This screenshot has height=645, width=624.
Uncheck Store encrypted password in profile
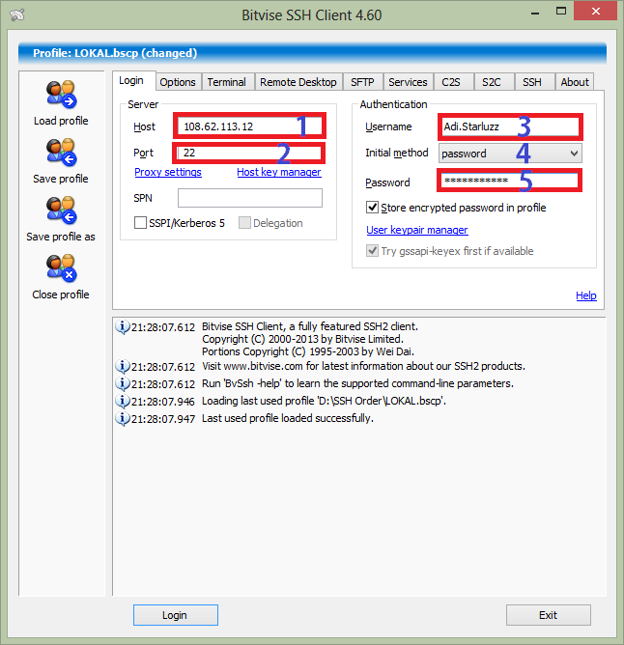pyautogui.click(x=372, y=208)
